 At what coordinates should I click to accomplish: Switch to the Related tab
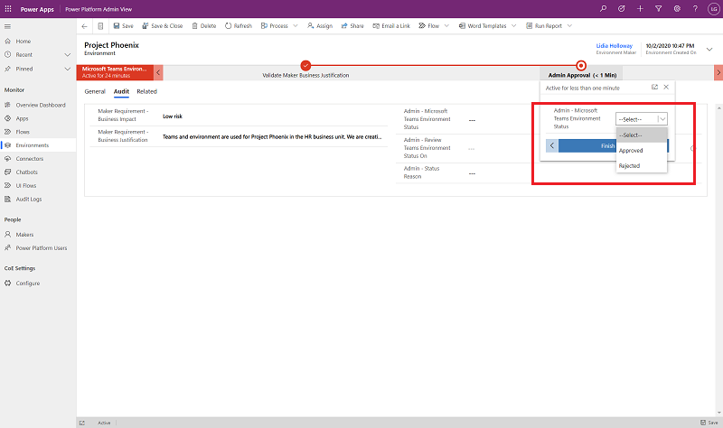point(146,91)
